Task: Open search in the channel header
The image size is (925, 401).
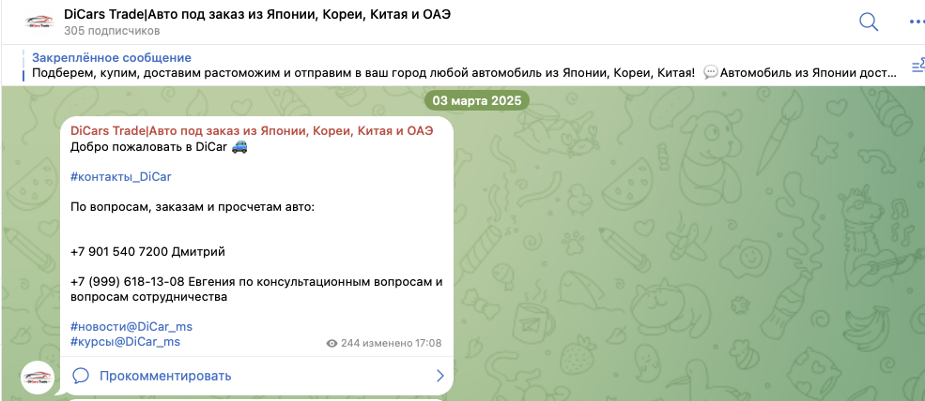Action: click(x=869, y=22)
